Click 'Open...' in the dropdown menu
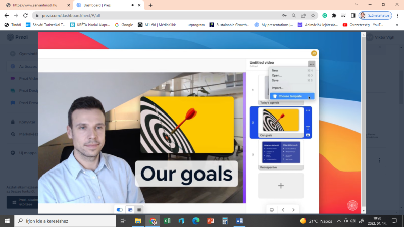404x227 pixels. click(x=277, y=75)
